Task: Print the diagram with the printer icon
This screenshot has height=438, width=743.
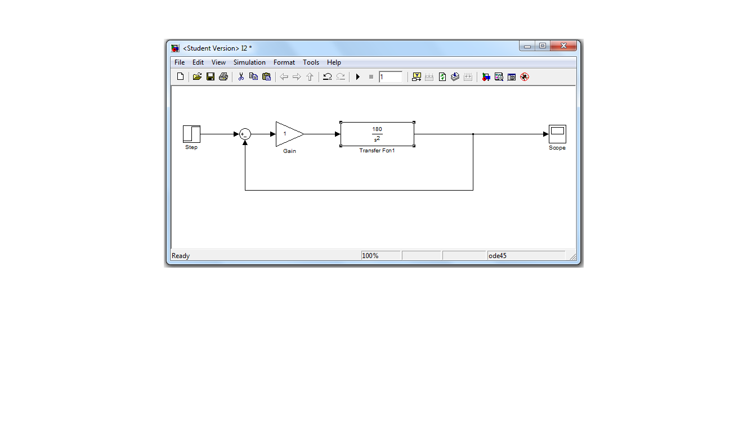Action: [223, 76]
